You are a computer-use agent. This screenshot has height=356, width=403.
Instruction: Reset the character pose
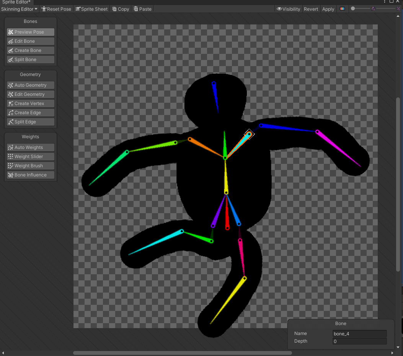tap(56, 9)
